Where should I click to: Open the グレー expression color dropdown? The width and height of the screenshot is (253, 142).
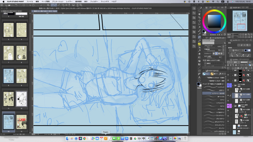236,50
